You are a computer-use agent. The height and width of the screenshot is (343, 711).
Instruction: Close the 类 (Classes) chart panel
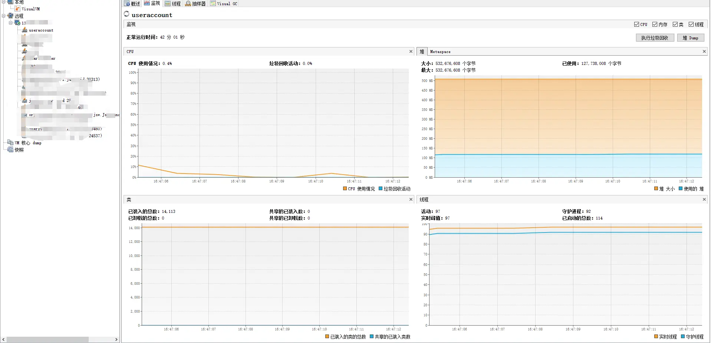point(411,199)
